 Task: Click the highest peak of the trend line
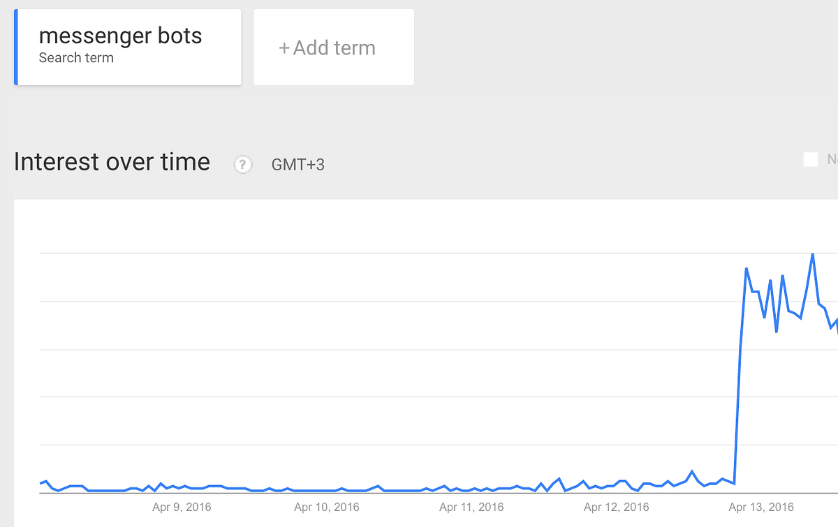(812, 254)
